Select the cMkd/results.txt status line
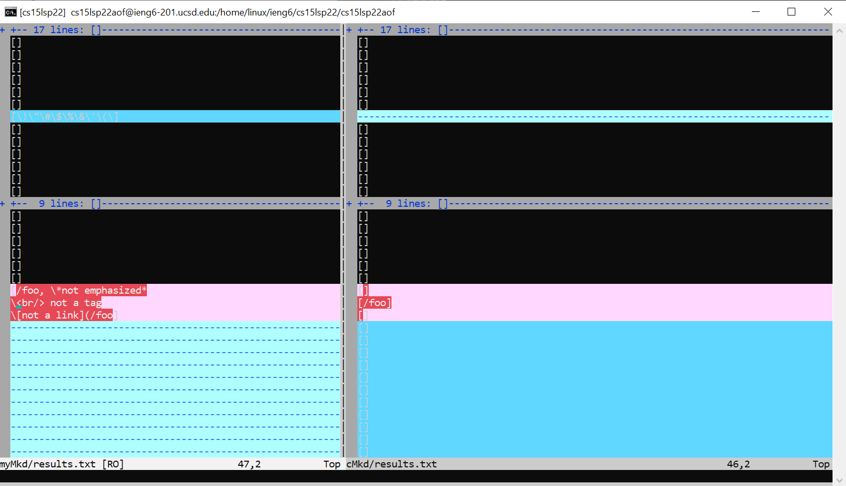The image size is (846, 486). [391, 464]
